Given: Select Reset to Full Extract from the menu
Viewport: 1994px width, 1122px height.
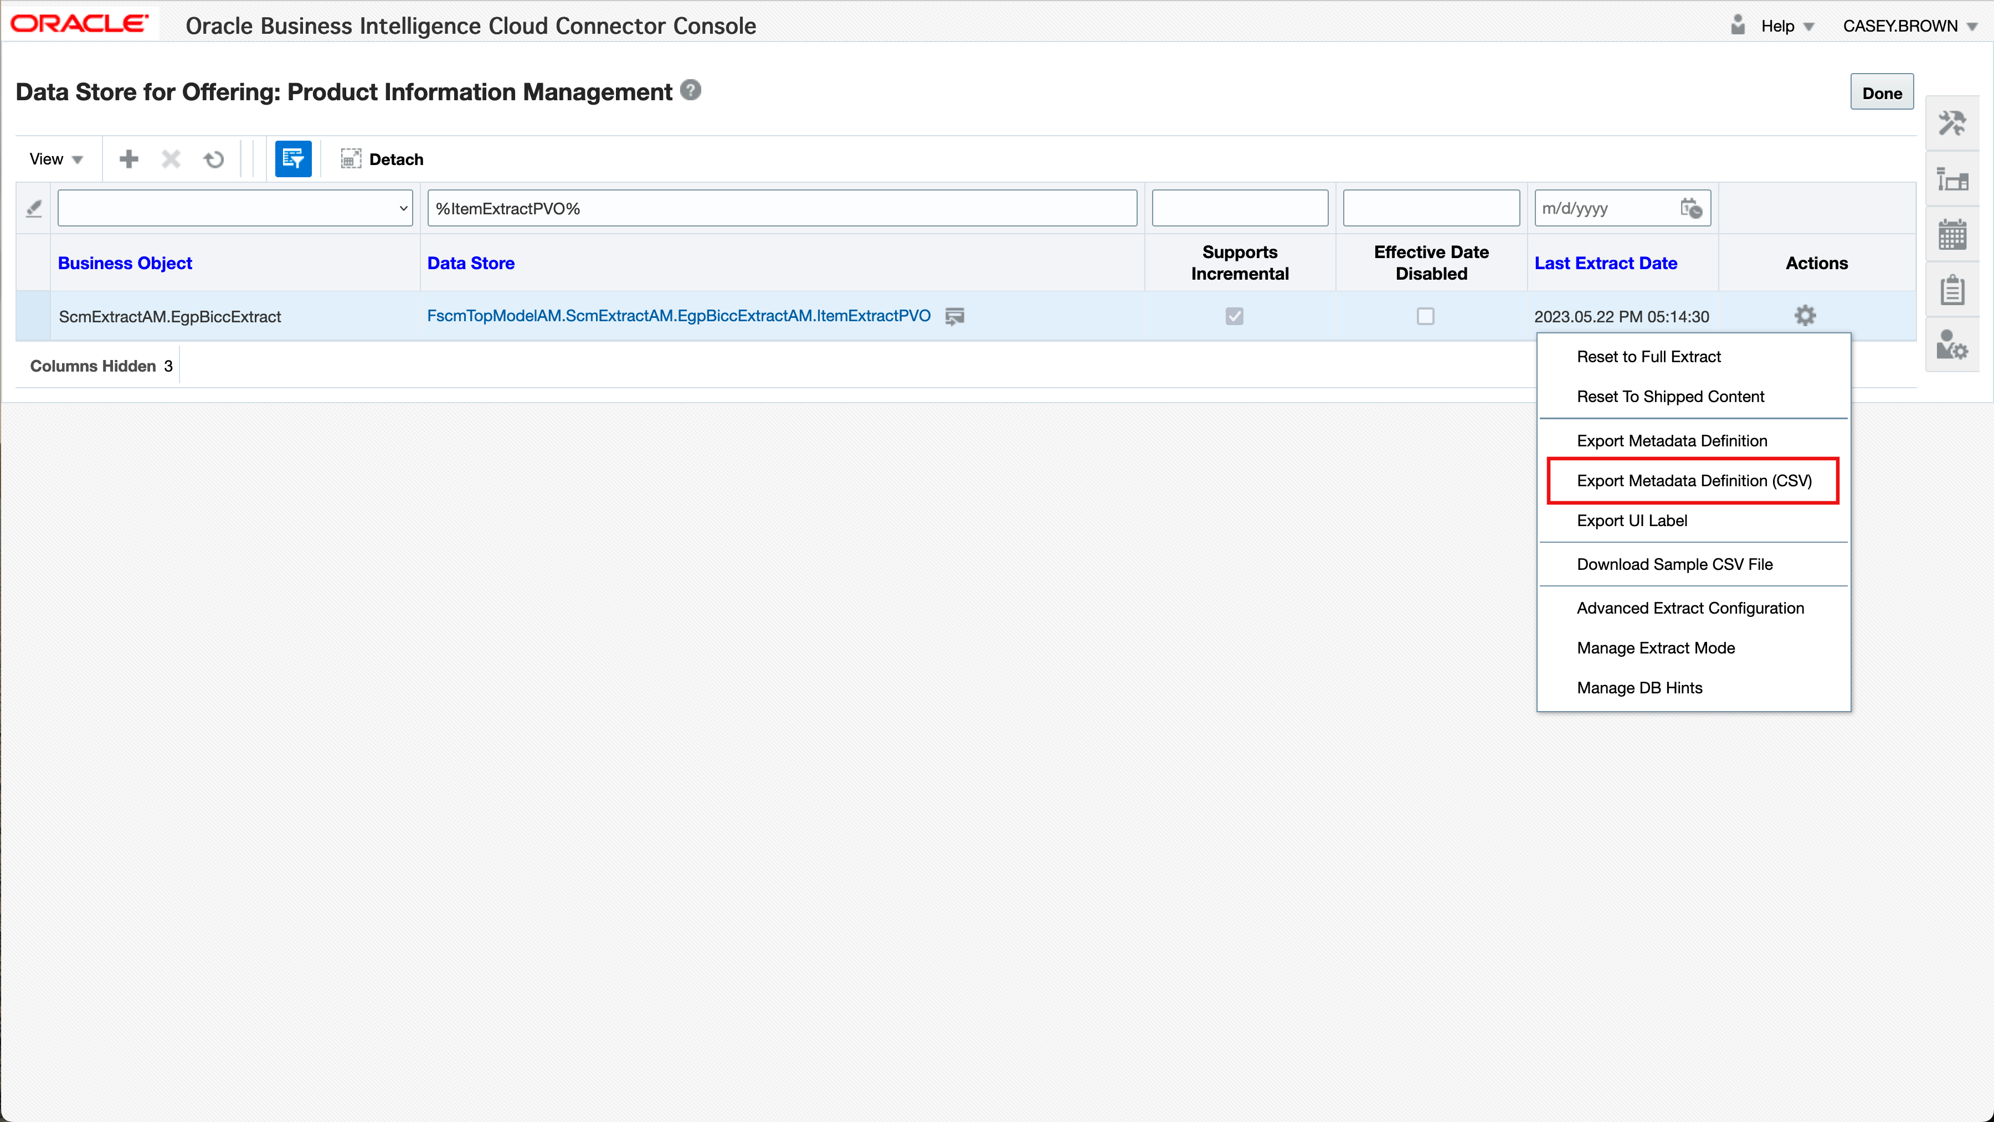Looking at the screenshot, I should [x=1648, y=357].
